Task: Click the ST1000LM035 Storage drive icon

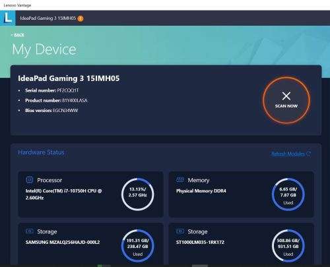Action: click(180, 231)
